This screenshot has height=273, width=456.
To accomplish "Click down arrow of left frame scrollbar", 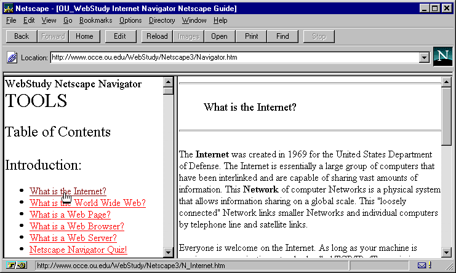I will pos(168,253).
